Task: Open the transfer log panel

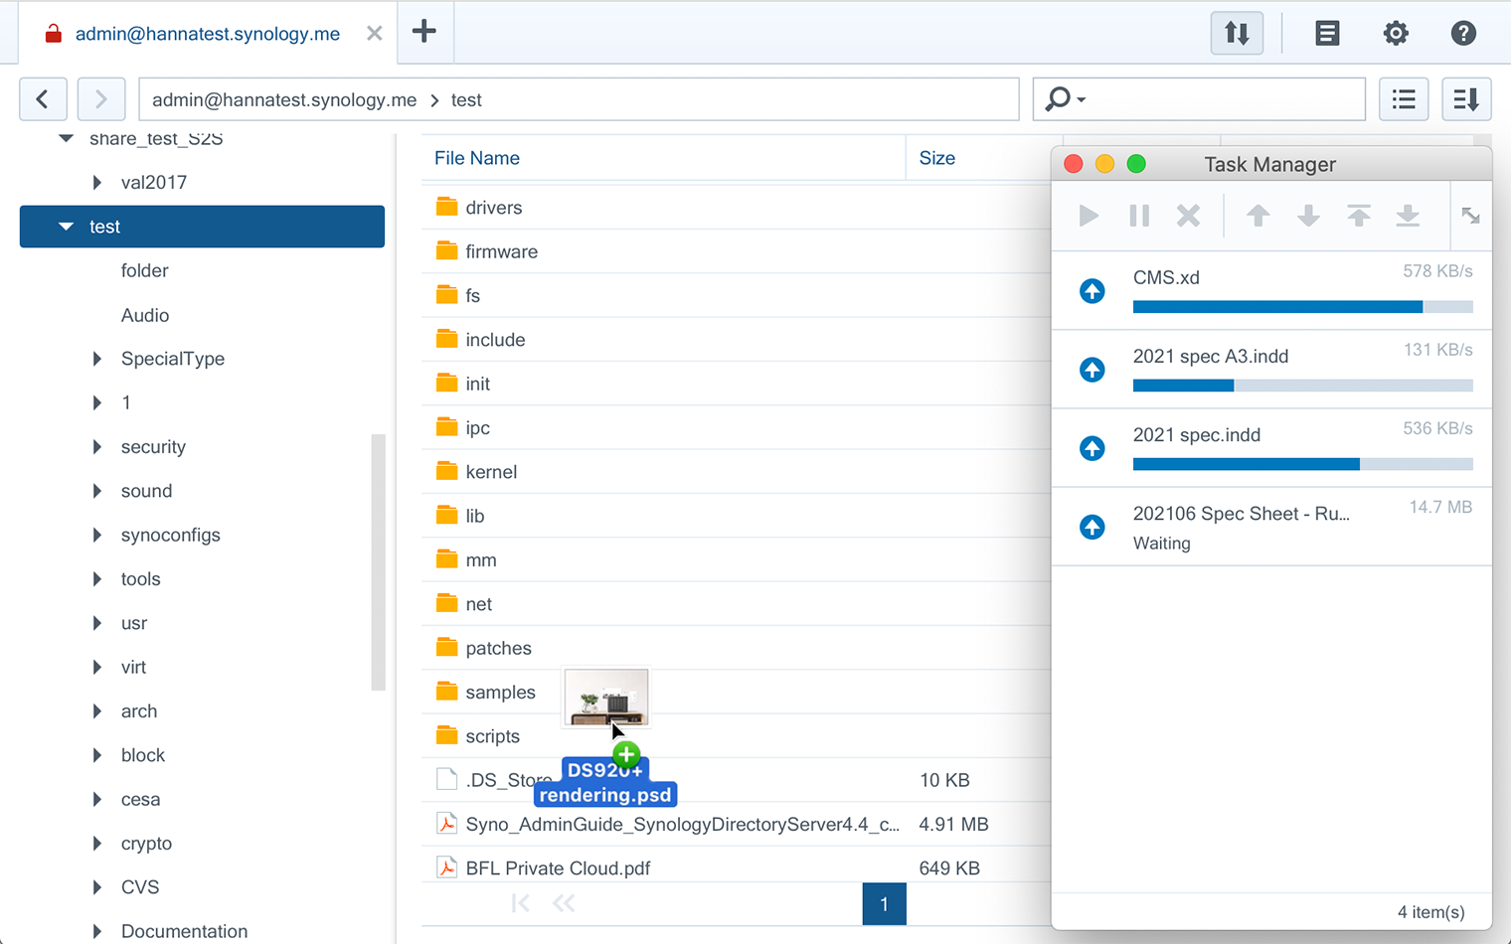Action: click(1327, 33)
